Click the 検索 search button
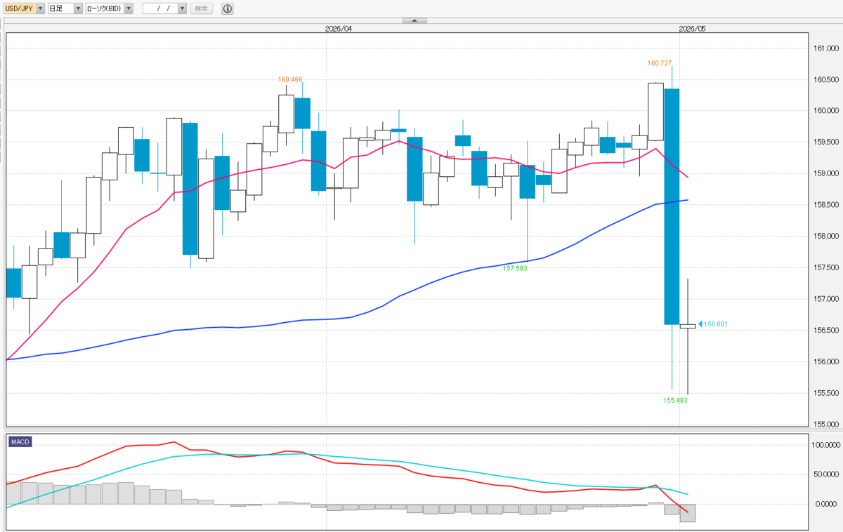Screen dimensions: 843x532 [x=202, y=8]
